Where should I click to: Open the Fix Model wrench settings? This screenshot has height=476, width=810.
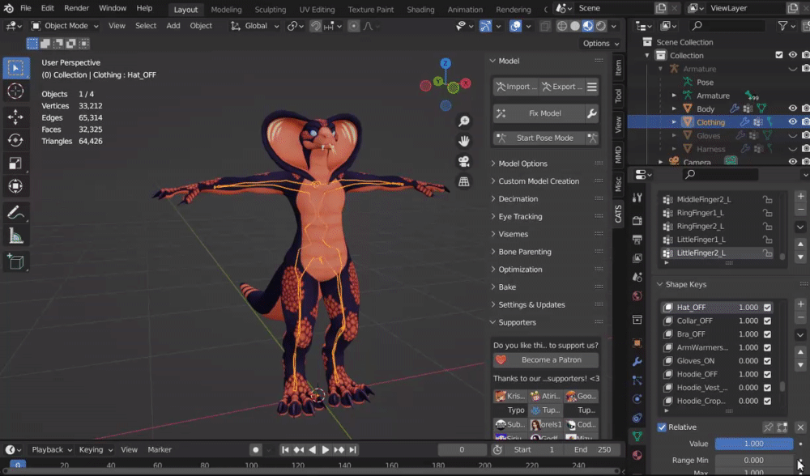click(x=592, y=113)
